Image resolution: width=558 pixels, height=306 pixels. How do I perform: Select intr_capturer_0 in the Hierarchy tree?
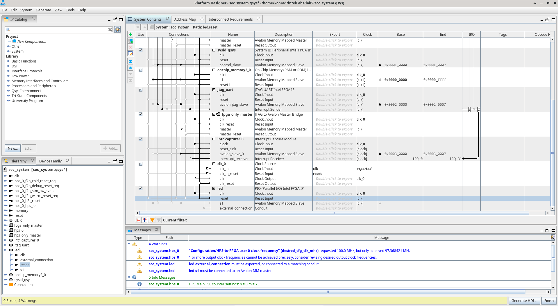[x=26, y=240]
